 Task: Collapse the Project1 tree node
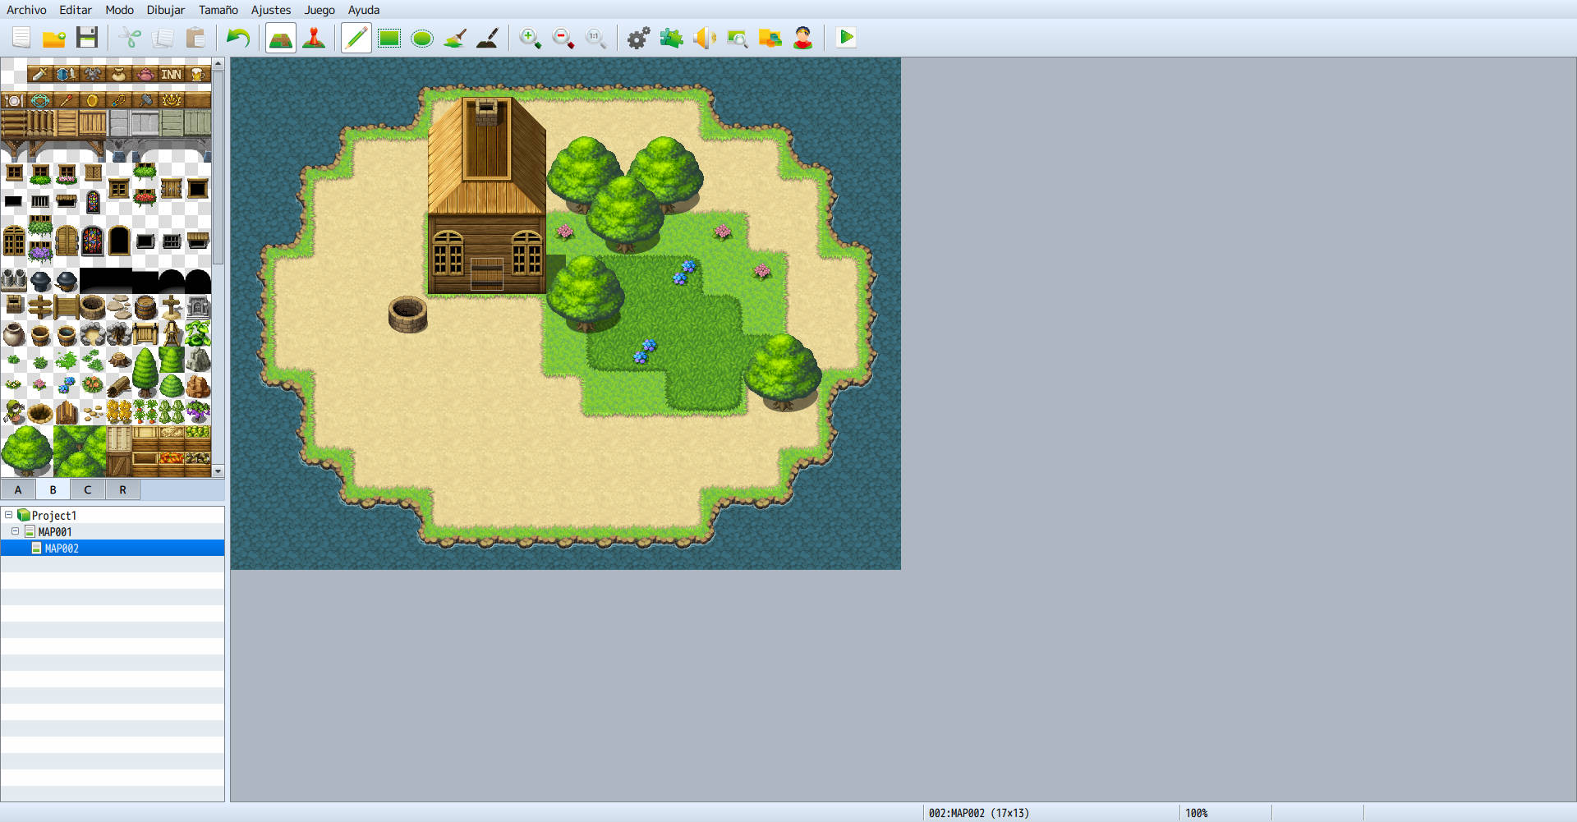[9, 515]
